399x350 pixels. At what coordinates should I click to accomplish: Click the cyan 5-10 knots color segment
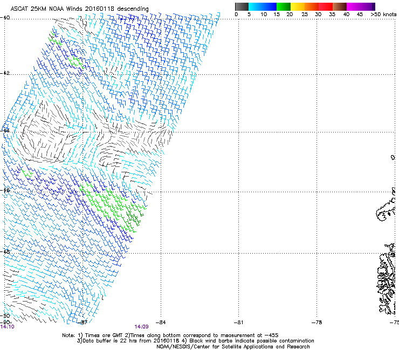coord(256,6)
